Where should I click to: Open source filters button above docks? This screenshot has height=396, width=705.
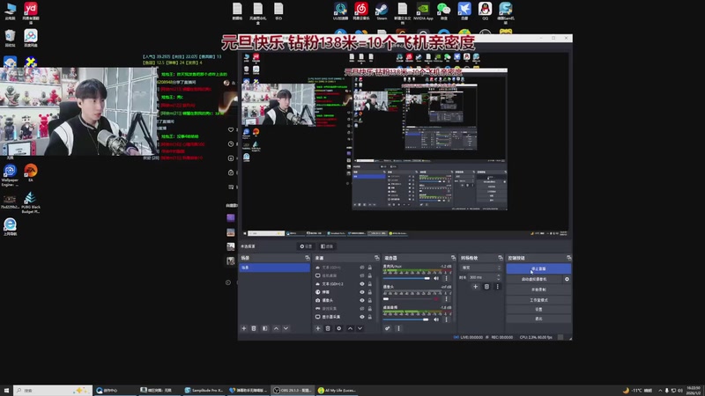327,246
